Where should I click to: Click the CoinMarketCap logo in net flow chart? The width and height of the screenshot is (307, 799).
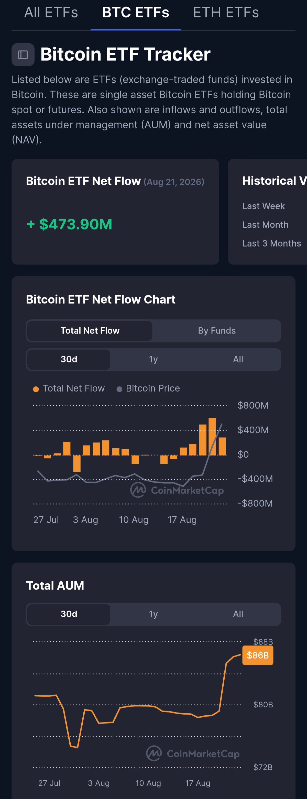pyautogui.click(x=177, y=490)
